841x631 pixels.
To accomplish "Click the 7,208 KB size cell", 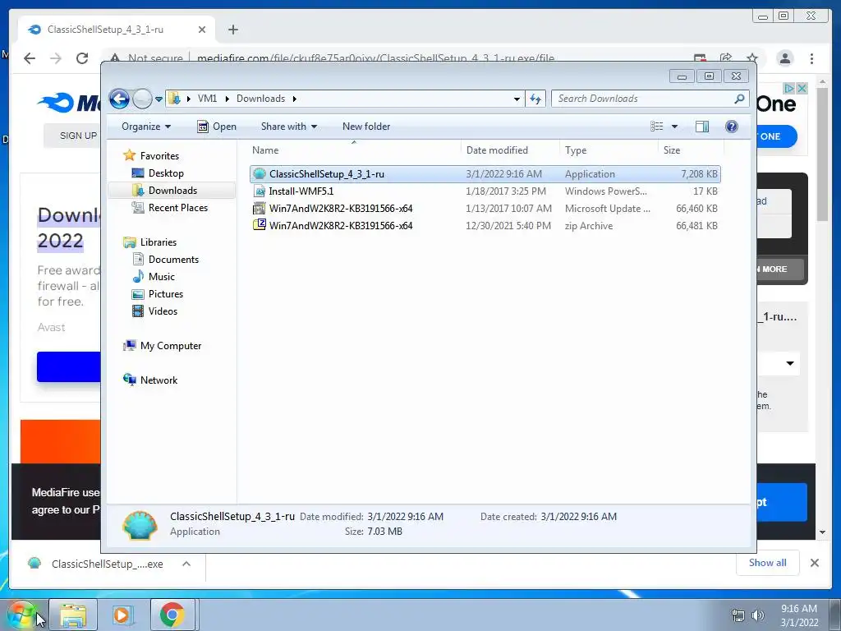I will [699, 174].
